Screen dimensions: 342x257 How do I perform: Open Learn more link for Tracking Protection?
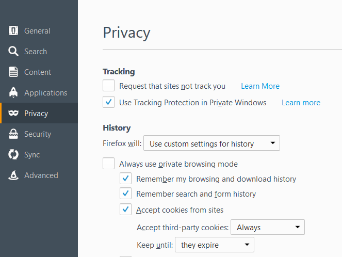click(301, 103)
